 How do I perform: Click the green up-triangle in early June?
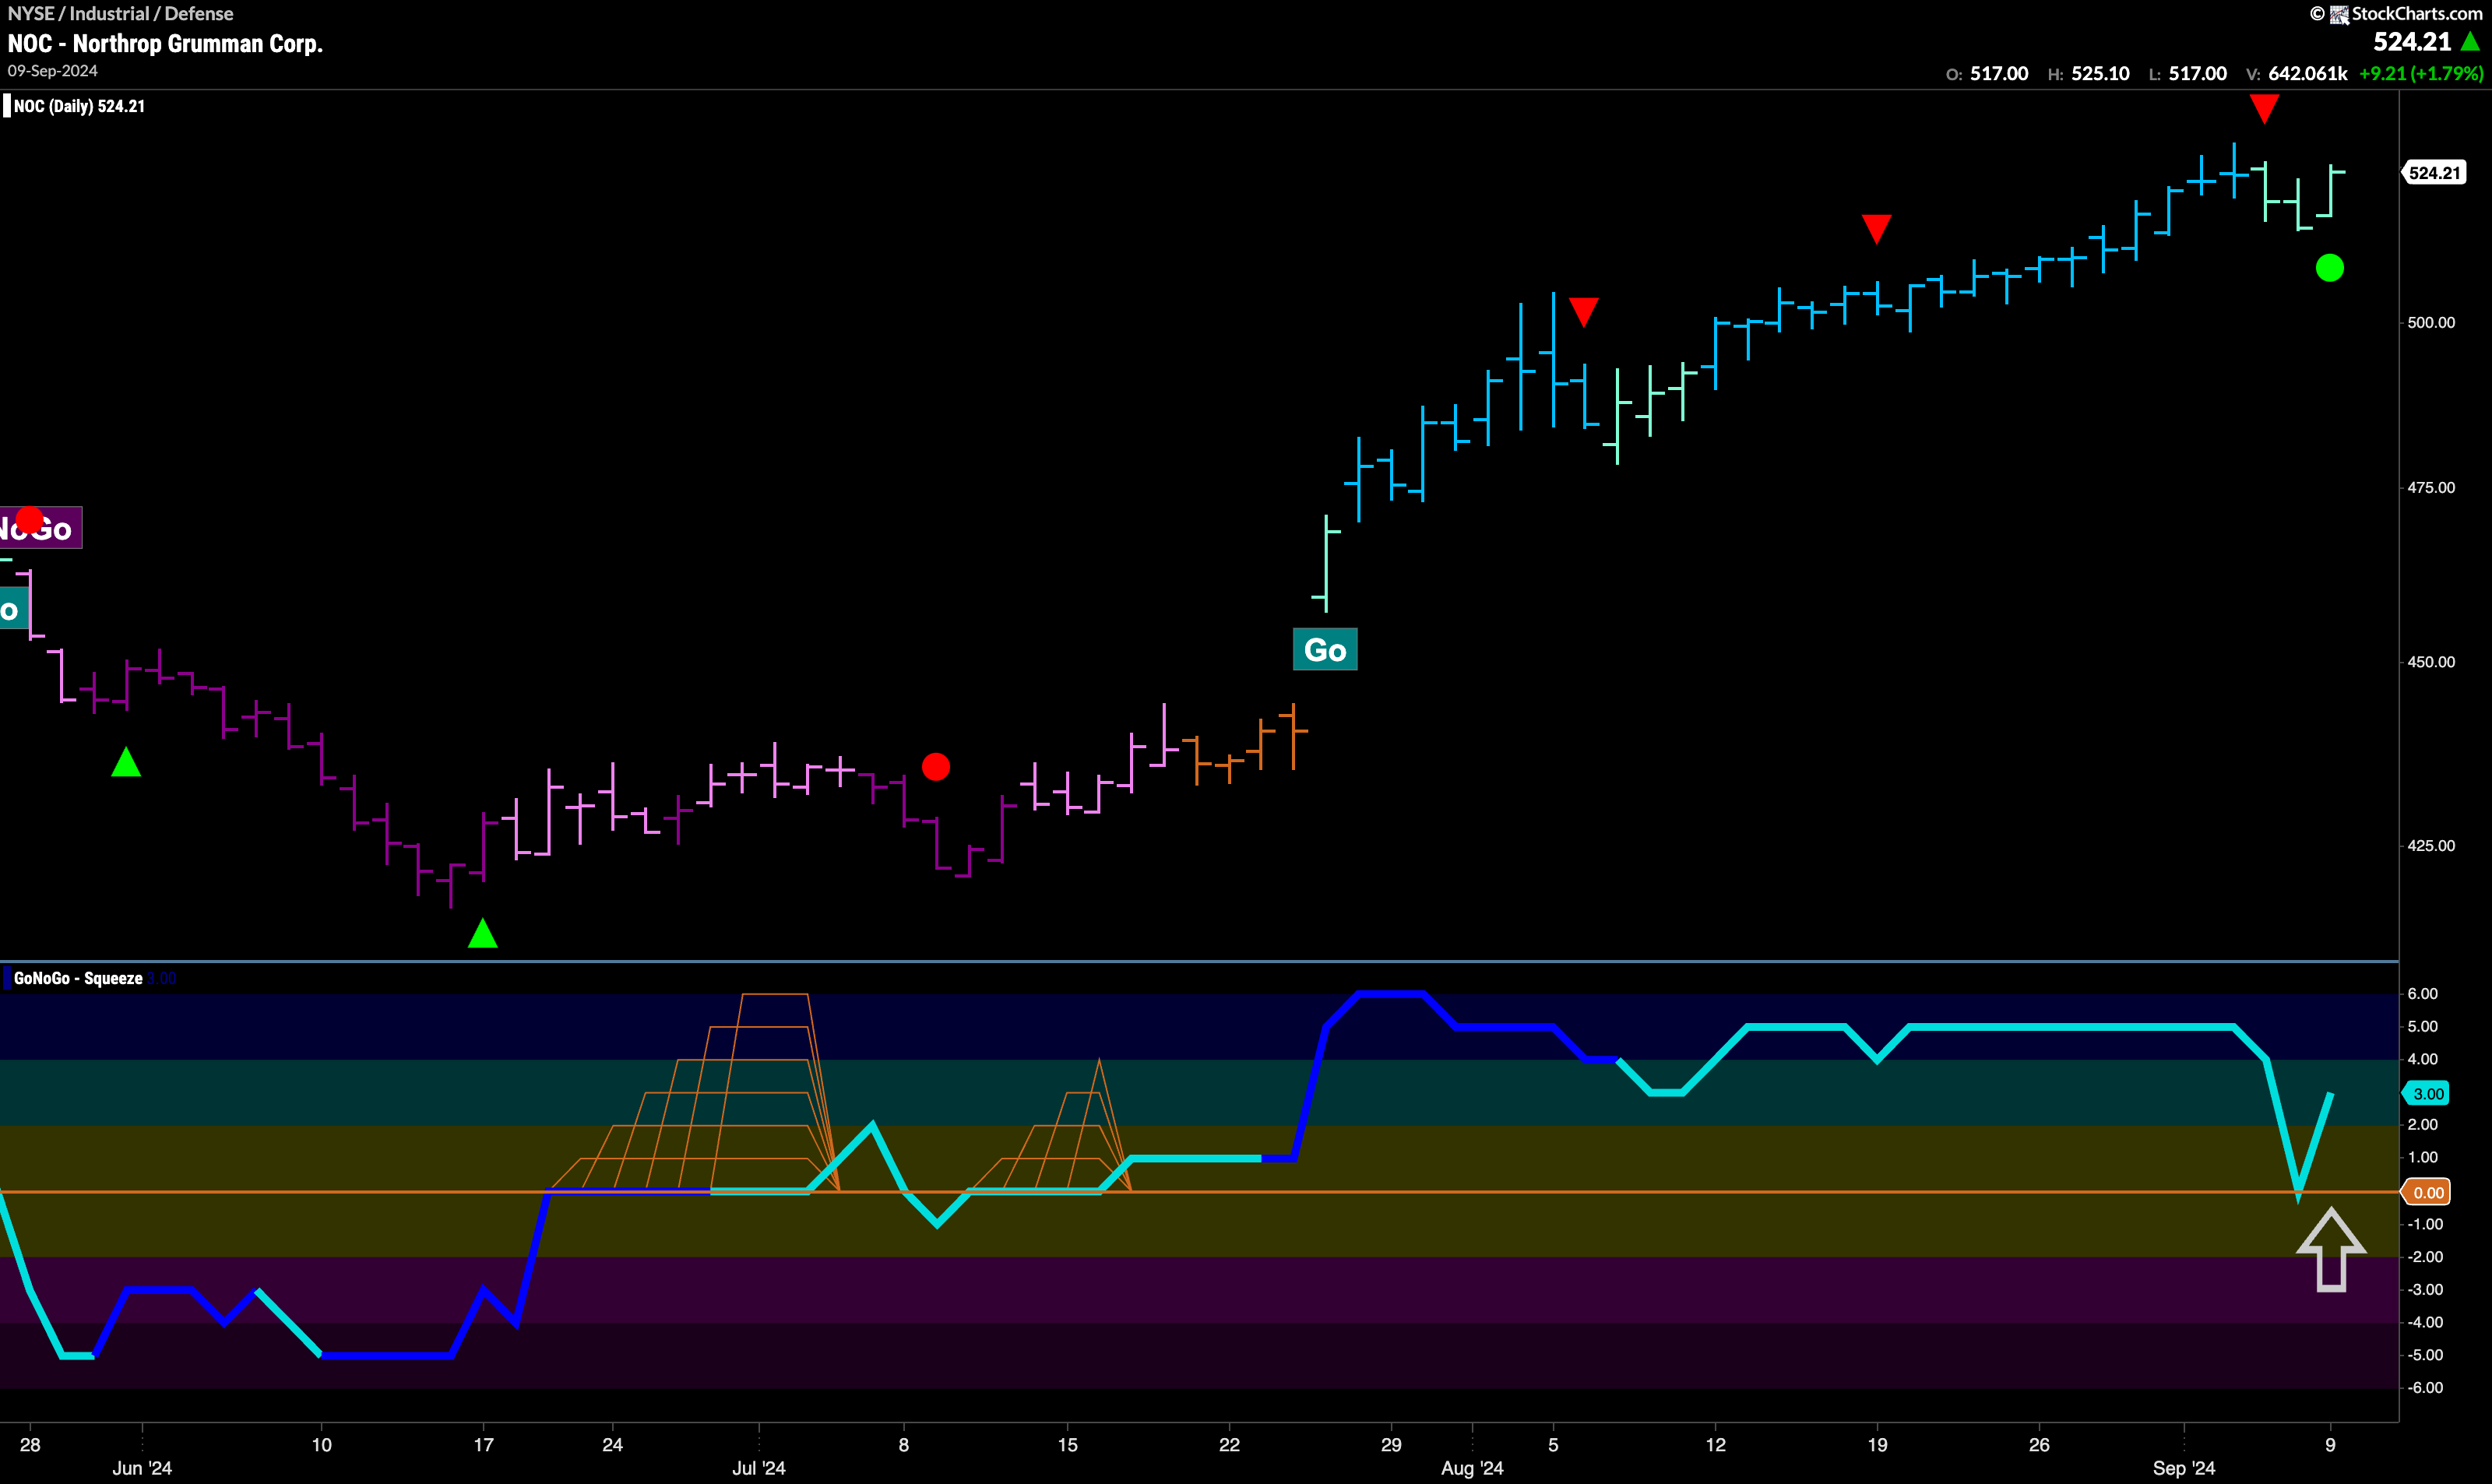click(x=126, y=762)
